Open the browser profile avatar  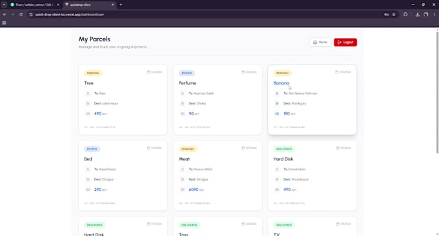pos(426,15)
